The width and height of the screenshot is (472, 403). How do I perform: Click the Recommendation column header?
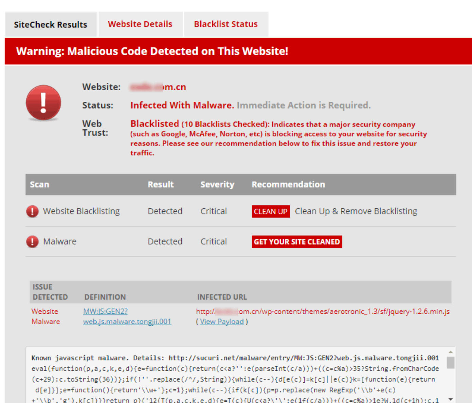click(x=288, y=185)
